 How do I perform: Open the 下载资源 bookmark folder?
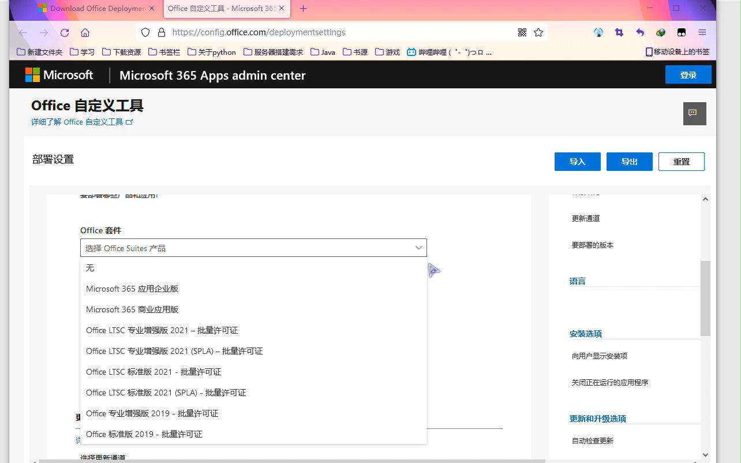tap(121, 52)
